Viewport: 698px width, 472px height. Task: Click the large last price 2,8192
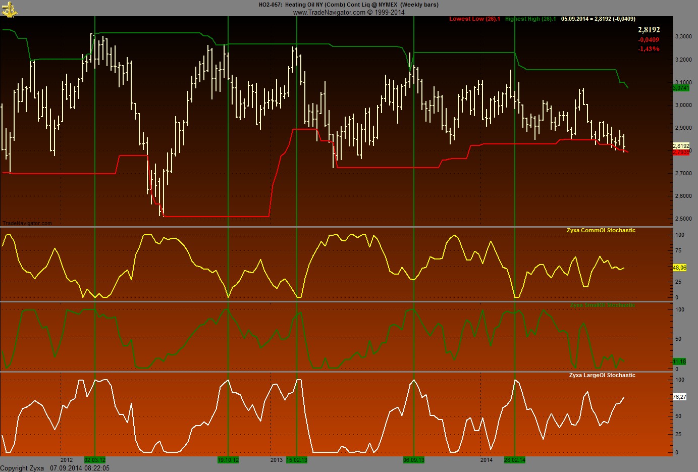(x=649, y=30)
